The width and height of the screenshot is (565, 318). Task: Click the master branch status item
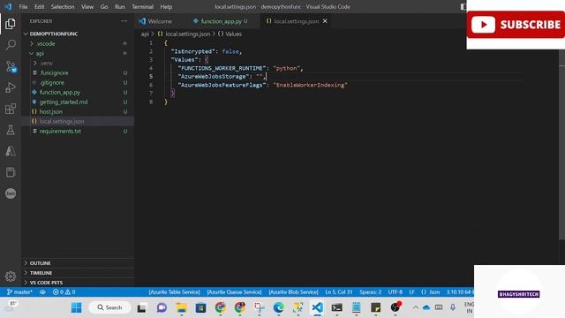(x=19, y=292)
